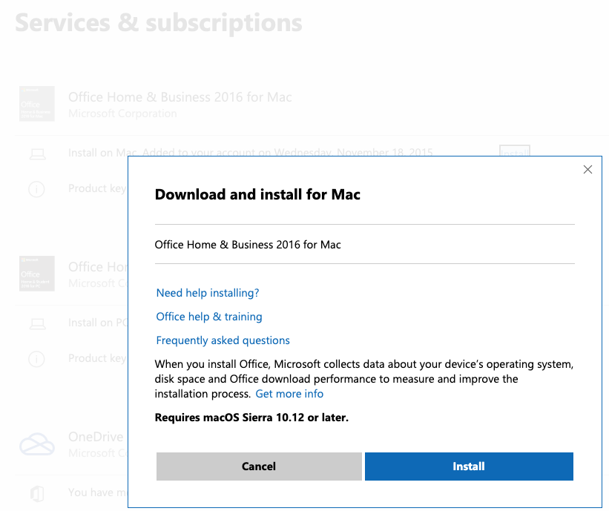Click the Office icon at the bottom left
The width and height of the screenshot is (609, 511).
coord(37,493)
